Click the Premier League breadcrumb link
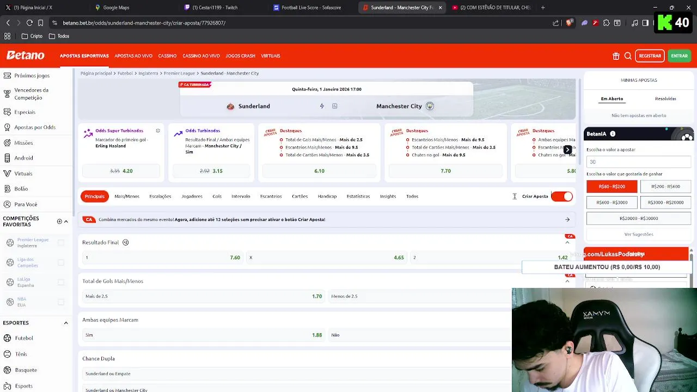The width and height of the screenshot is (697, 392). (x=179, y=73)
